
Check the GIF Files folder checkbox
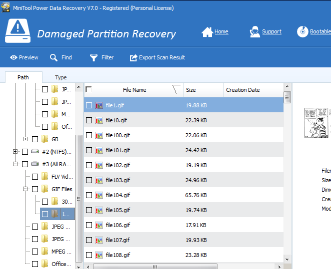(35, 189)
